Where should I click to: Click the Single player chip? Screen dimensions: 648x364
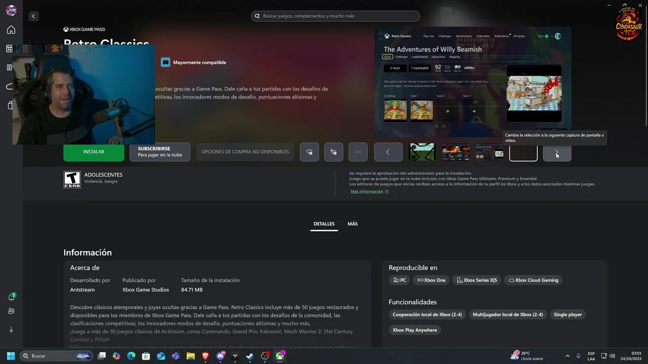pyautogui.click(x=568, y=314)
